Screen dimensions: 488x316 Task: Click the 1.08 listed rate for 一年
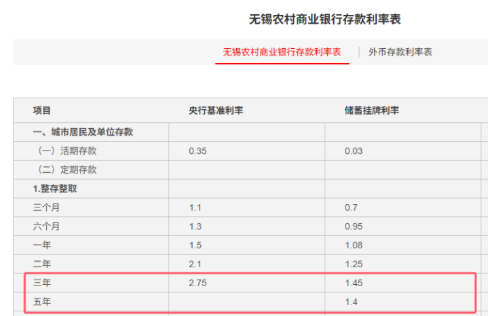click(x=354, y=245)
